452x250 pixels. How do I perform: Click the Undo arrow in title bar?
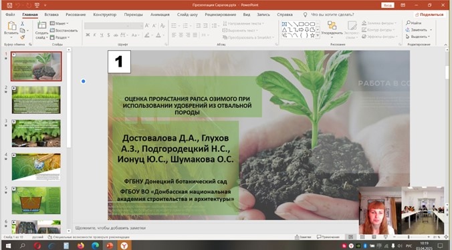(18, 5)
